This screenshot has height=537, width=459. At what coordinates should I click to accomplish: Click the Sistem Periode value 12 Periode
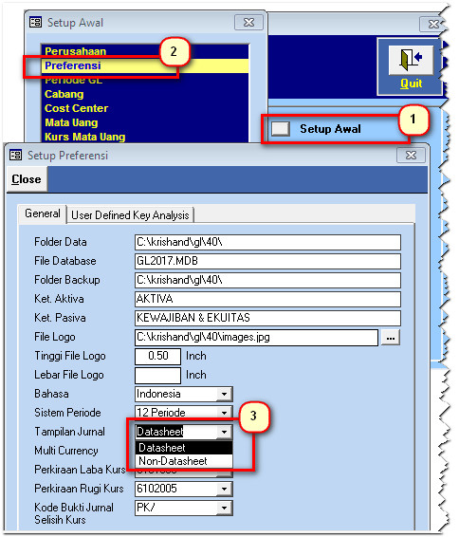(x=161, y=413)
